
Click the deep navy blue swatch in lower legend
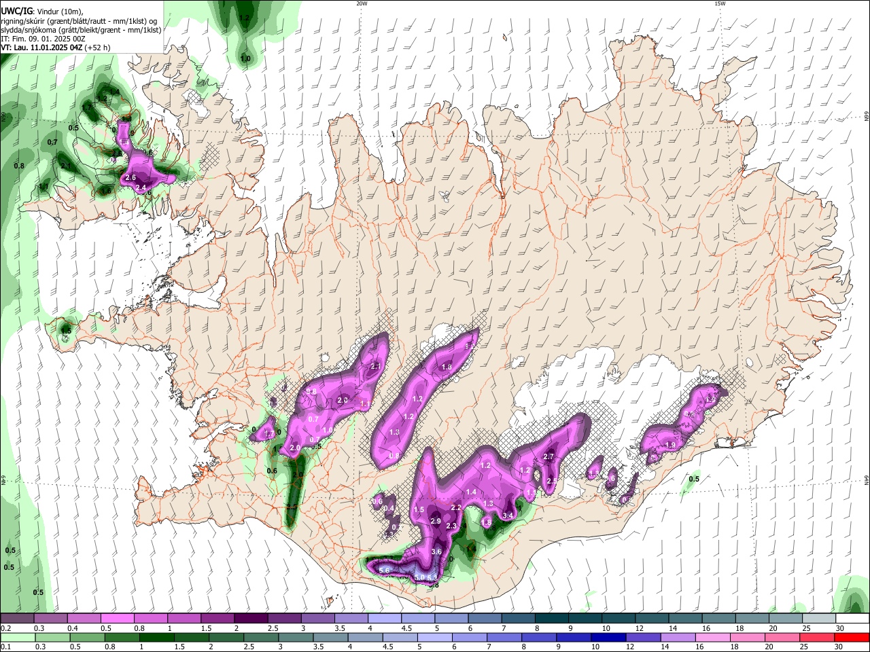607,638
